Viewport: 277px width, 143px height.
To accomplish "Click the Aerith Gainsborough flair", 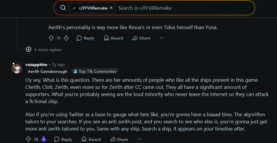I will coord(47,71).
